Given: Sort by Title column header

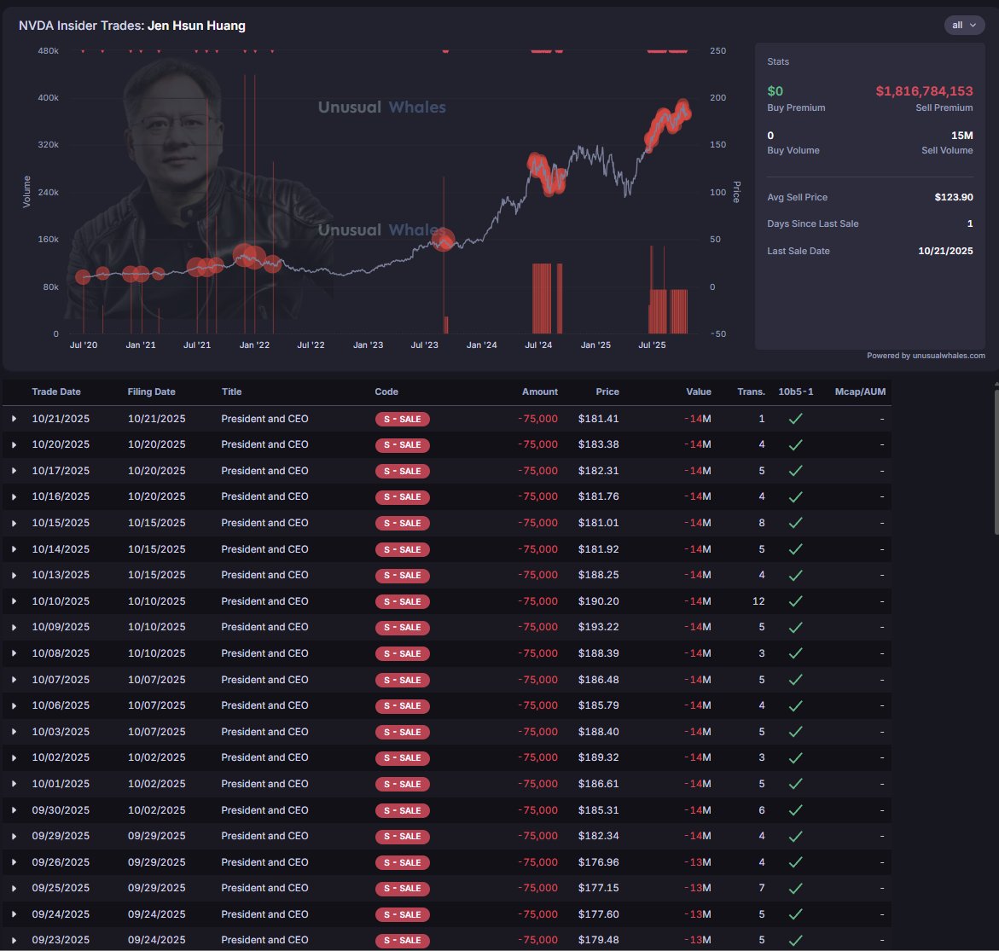Looking at the screenshot, I should pyautogui.click(x=231, y=391).
